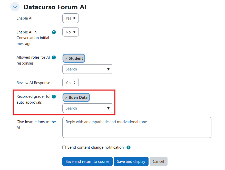
Task: Cancel the forum settings form
Action: pyautogui.click(x=158, y=162)
